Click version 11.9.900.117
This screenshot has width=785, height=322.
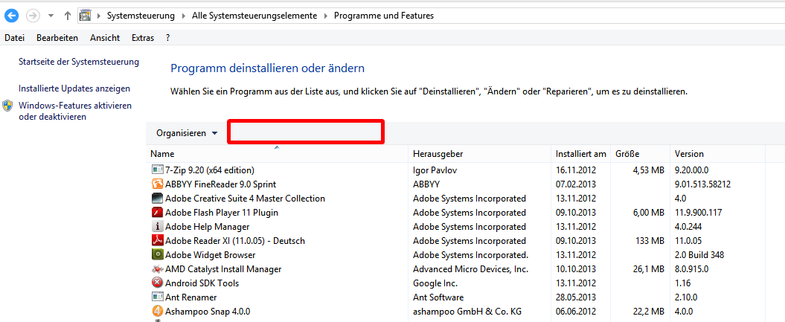(x=699, y=213)
